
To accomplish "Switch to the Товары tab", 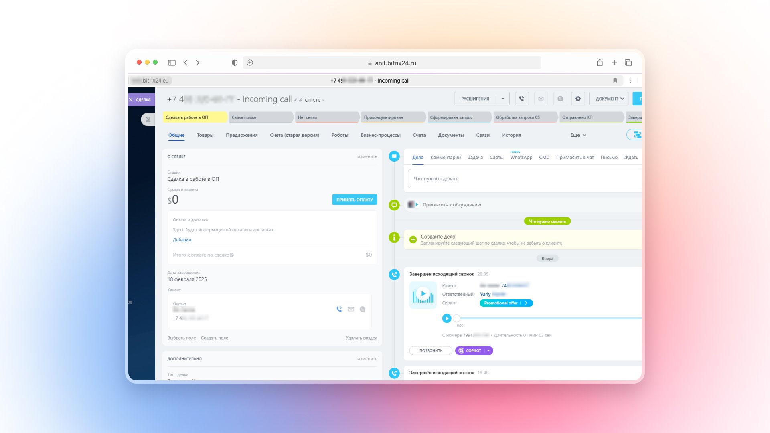I will click(205, 135).
